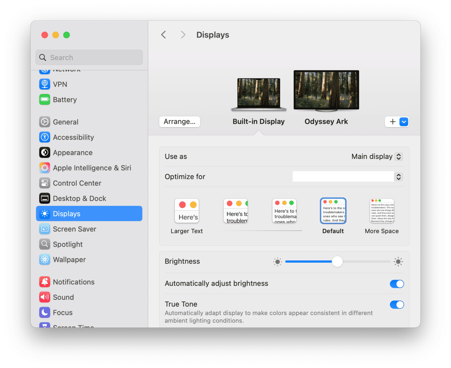The image size is (451, 368).
Task: Click the dim brightness sun icon
Action: pyautogui.click(x=277, y=262)
